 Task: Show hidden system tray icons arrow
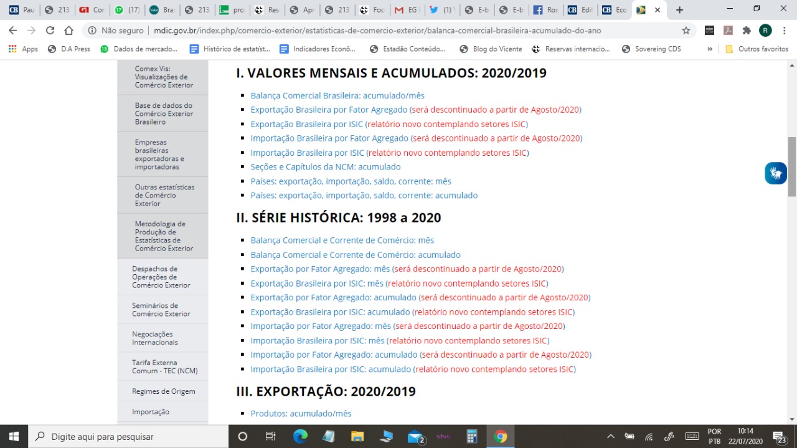(x=611, y=437)
